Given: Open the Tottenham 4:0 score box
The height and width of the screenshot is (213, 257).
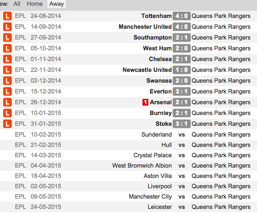Looking at the screenshot, I should 182,16.
